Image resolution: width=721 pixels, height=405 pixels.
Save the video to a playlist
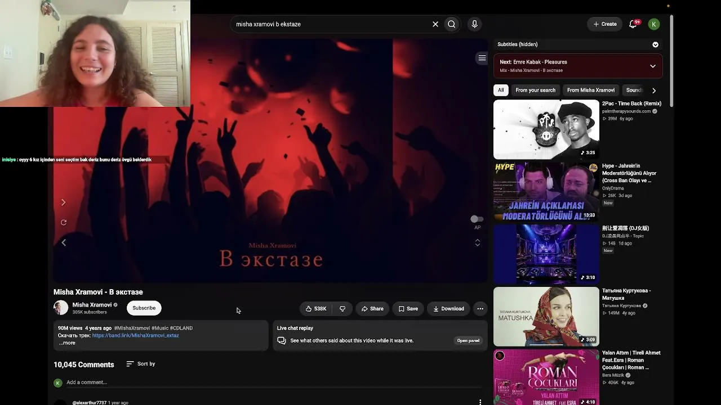click(408, 308)
